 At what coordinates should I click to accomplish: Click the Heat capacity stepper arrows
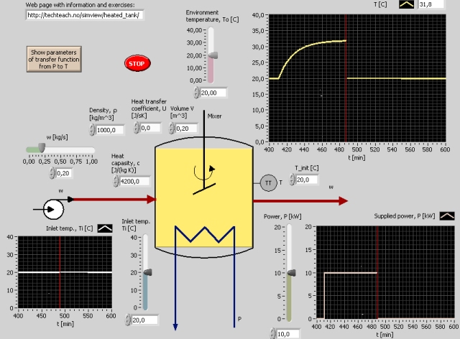tap(116, 181)
